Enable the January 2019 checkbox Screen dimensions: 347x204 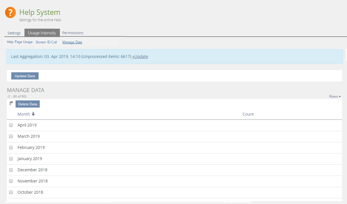[x=11, y=159]
